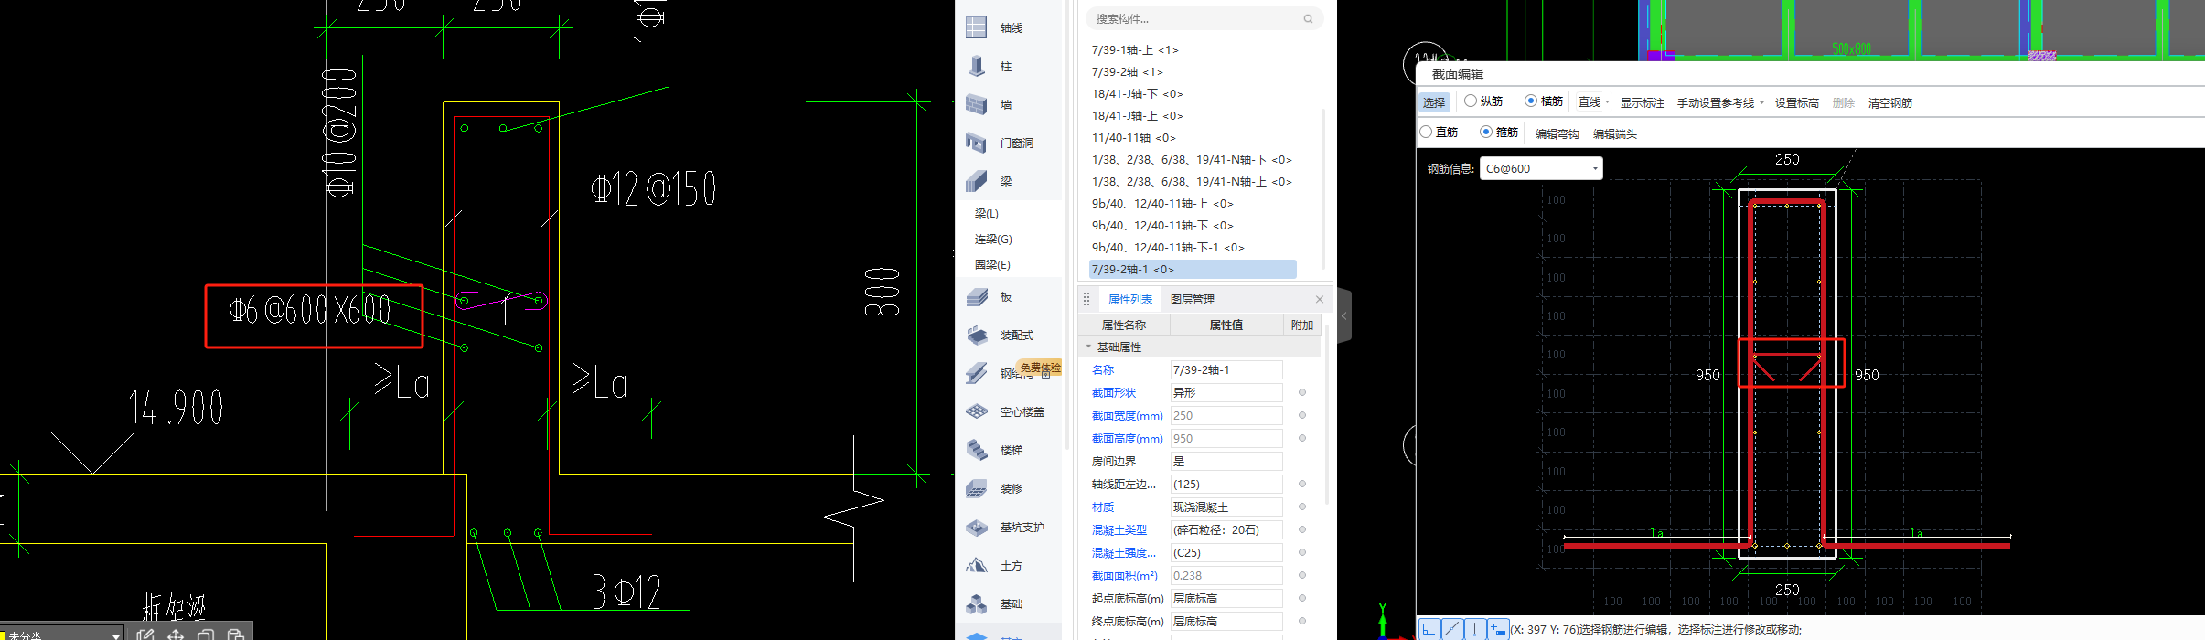2205x640 pixels.
Task: Open the 装修 (decoration) component category
Action: (1010, 489)
